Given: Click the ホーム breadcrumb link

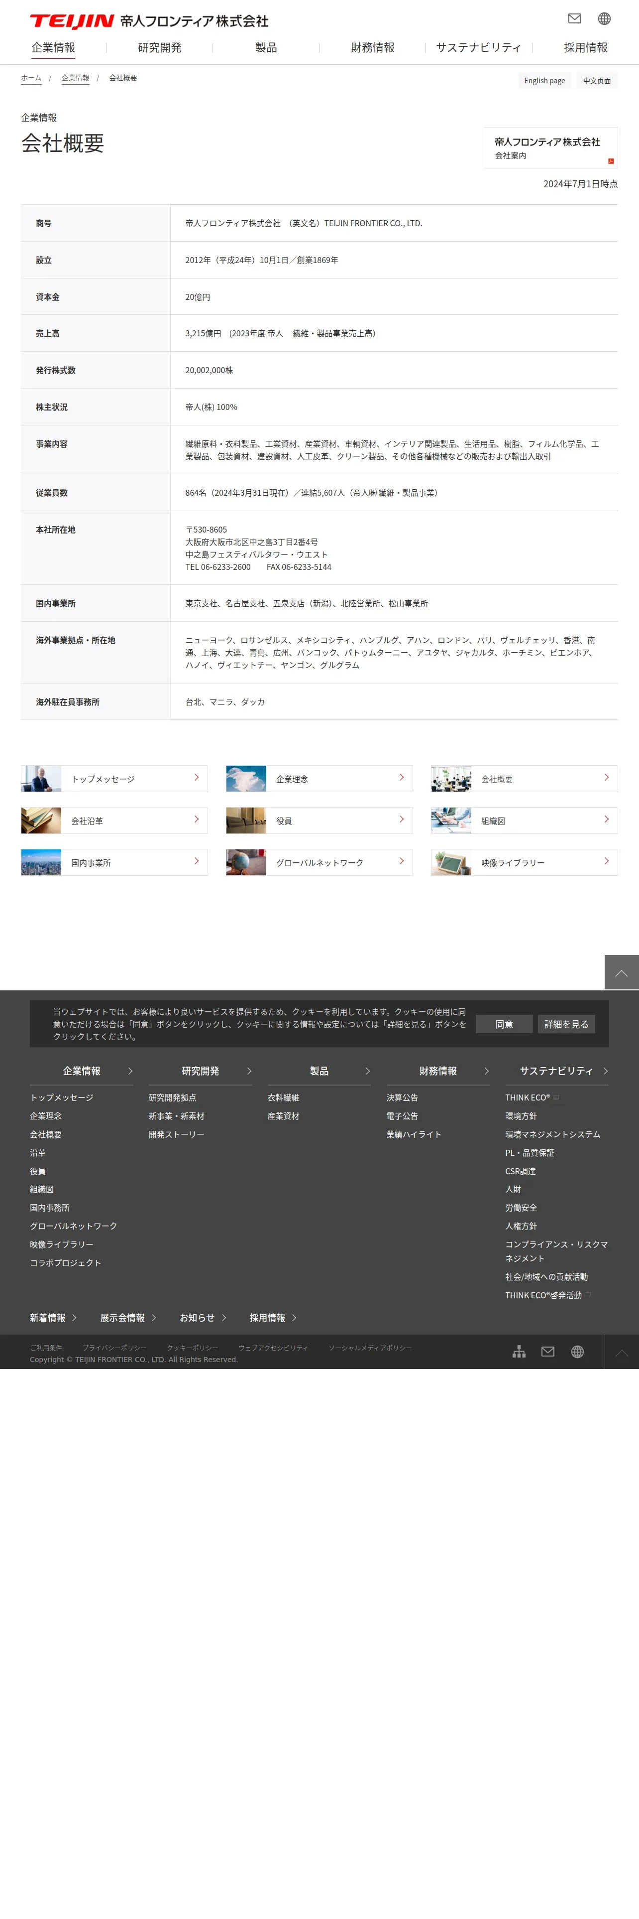Looking at the screenshot, I should click(31, 78).
